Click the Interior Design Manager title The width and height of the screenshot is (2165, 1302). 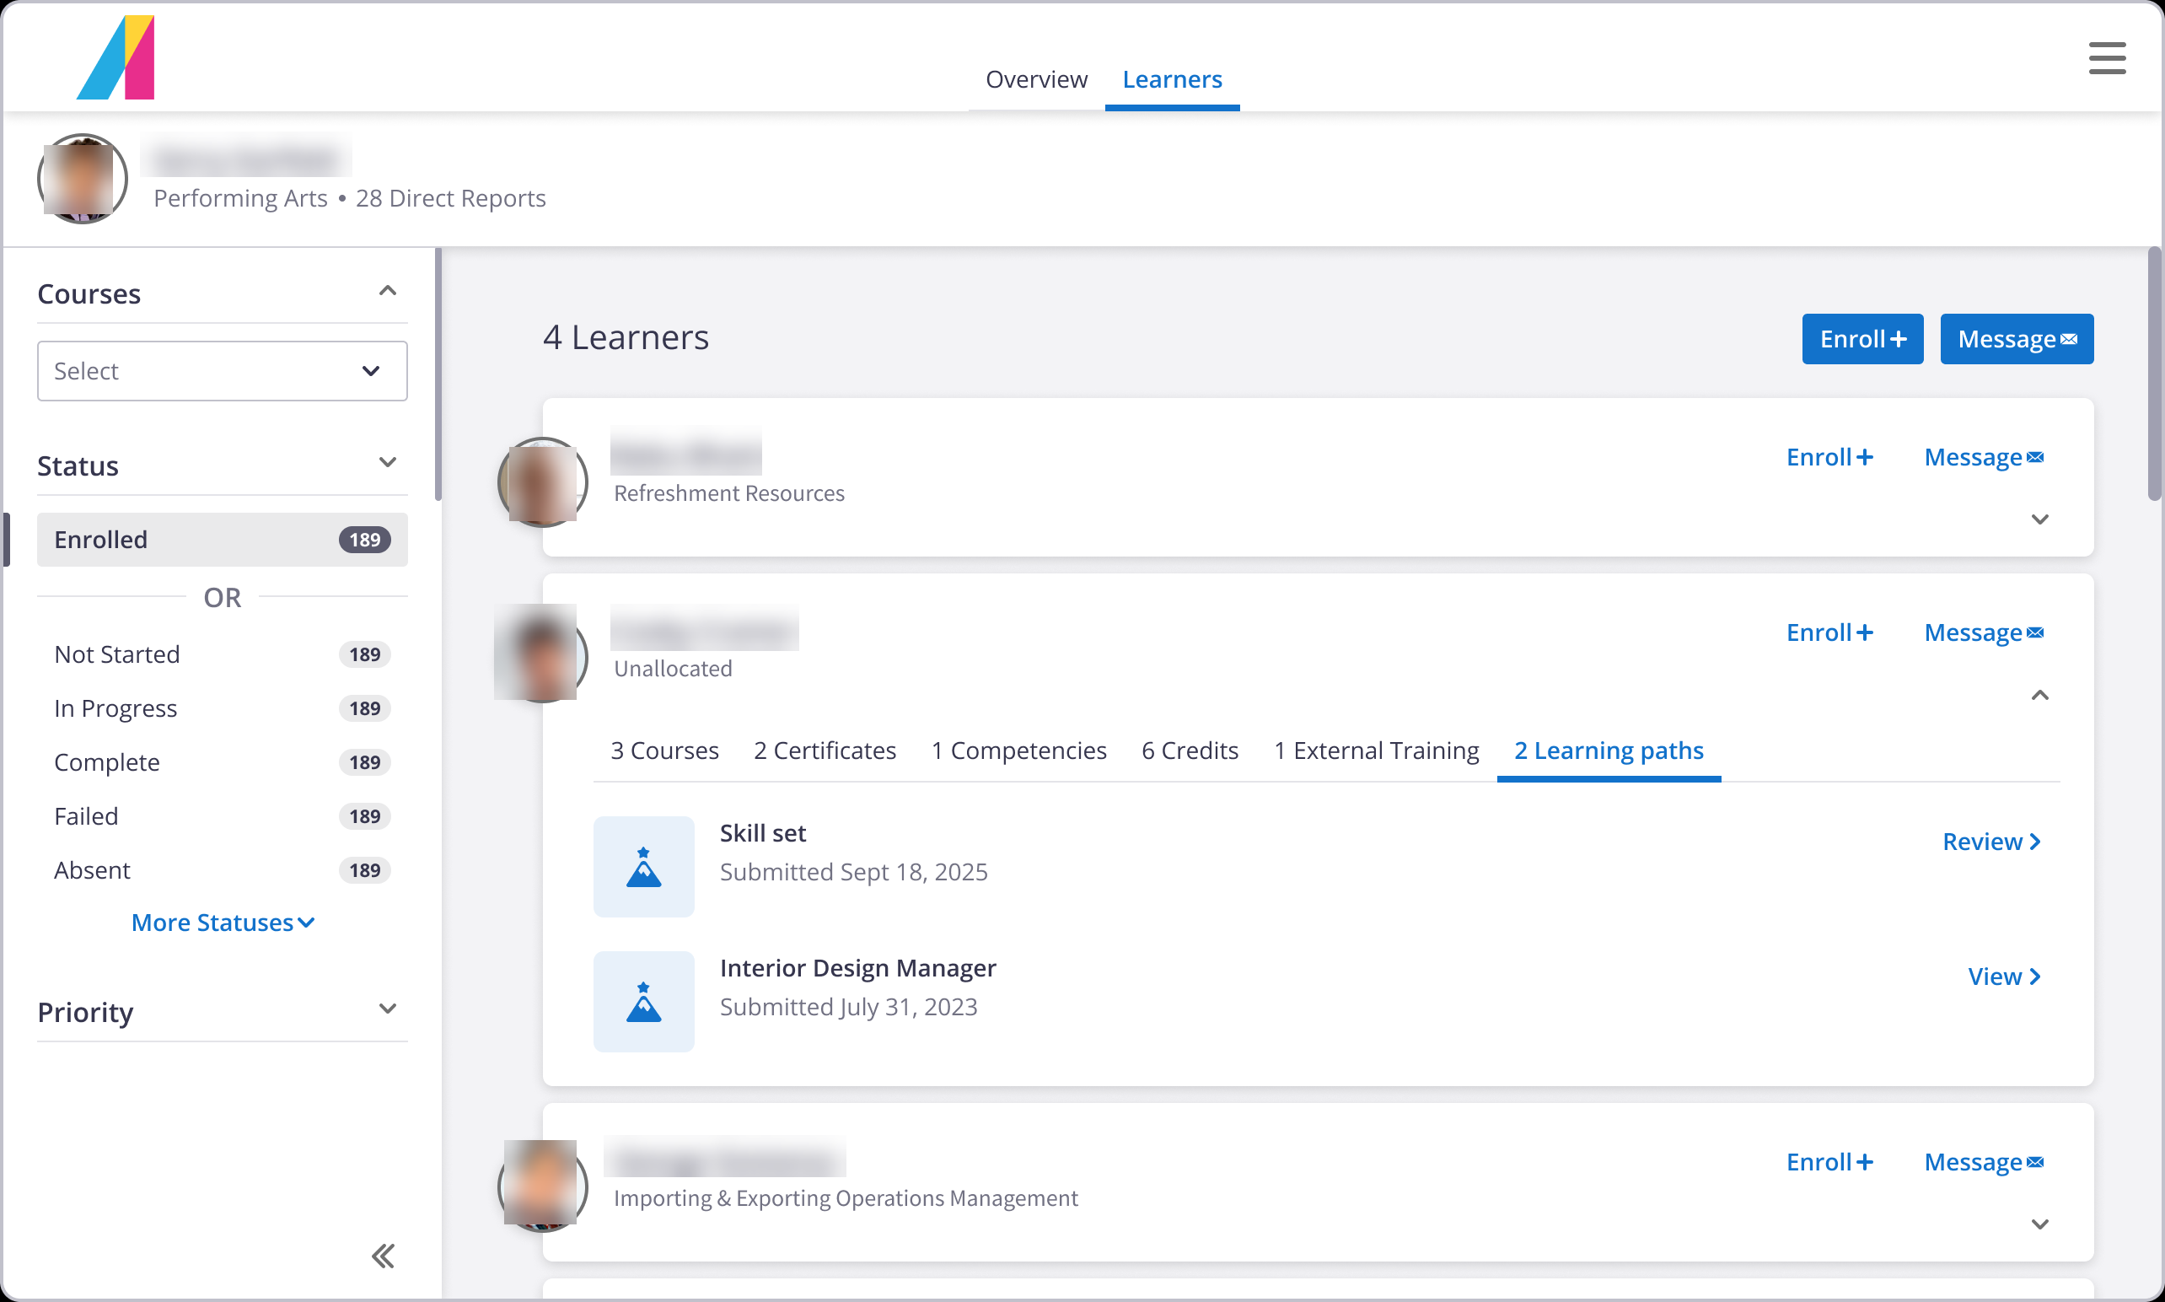pyautogui.click(x=857, y=968)
